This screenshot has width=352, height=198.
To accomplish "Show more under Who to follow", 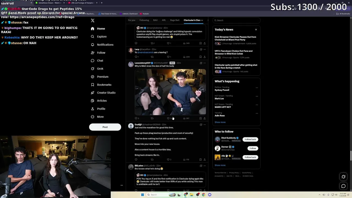I will [x=220, y=165].
